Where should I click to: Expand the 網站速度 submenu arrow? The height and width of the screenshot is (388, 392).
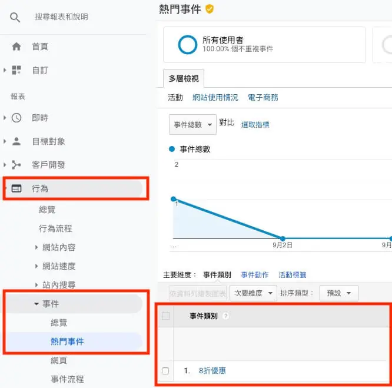[x=36, y=266]
